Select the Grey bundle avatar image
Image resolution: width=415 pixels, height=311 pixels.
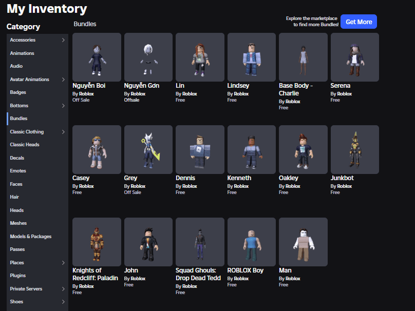[148, 149]
